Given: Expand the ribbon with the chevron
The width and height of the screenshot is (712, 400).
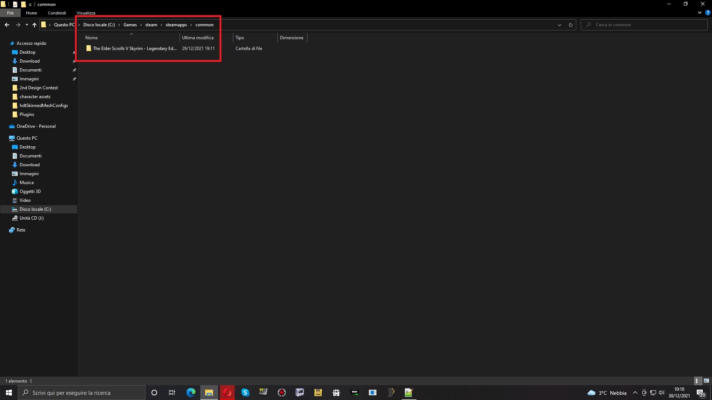Looking at the screenshot, I should 700,13.
